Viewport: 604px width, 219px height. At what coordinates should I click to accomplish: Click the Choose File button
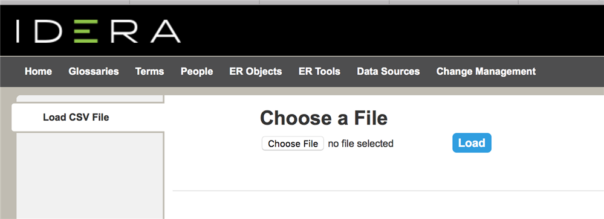click(293, 144)
